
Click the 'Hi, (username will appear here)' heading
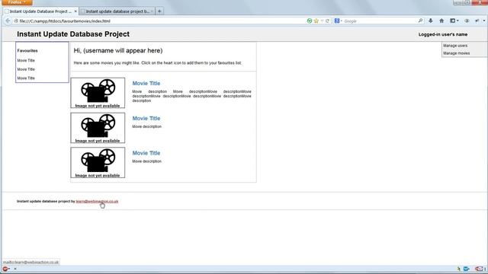118,51
